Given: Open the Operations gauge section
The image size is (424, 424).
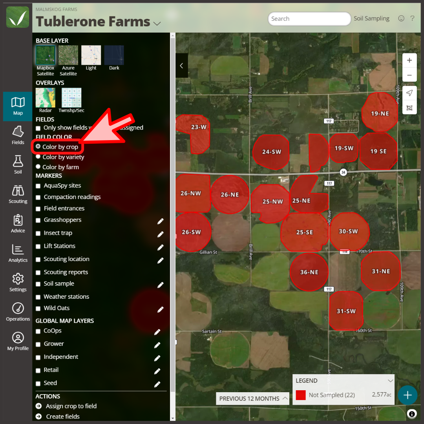Looking at the screenshot, I should coord(18,312).
